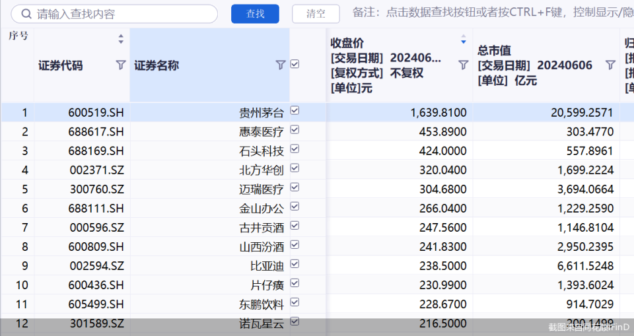
Task: Select market cap 914.7029
Action: coord(546,304)
